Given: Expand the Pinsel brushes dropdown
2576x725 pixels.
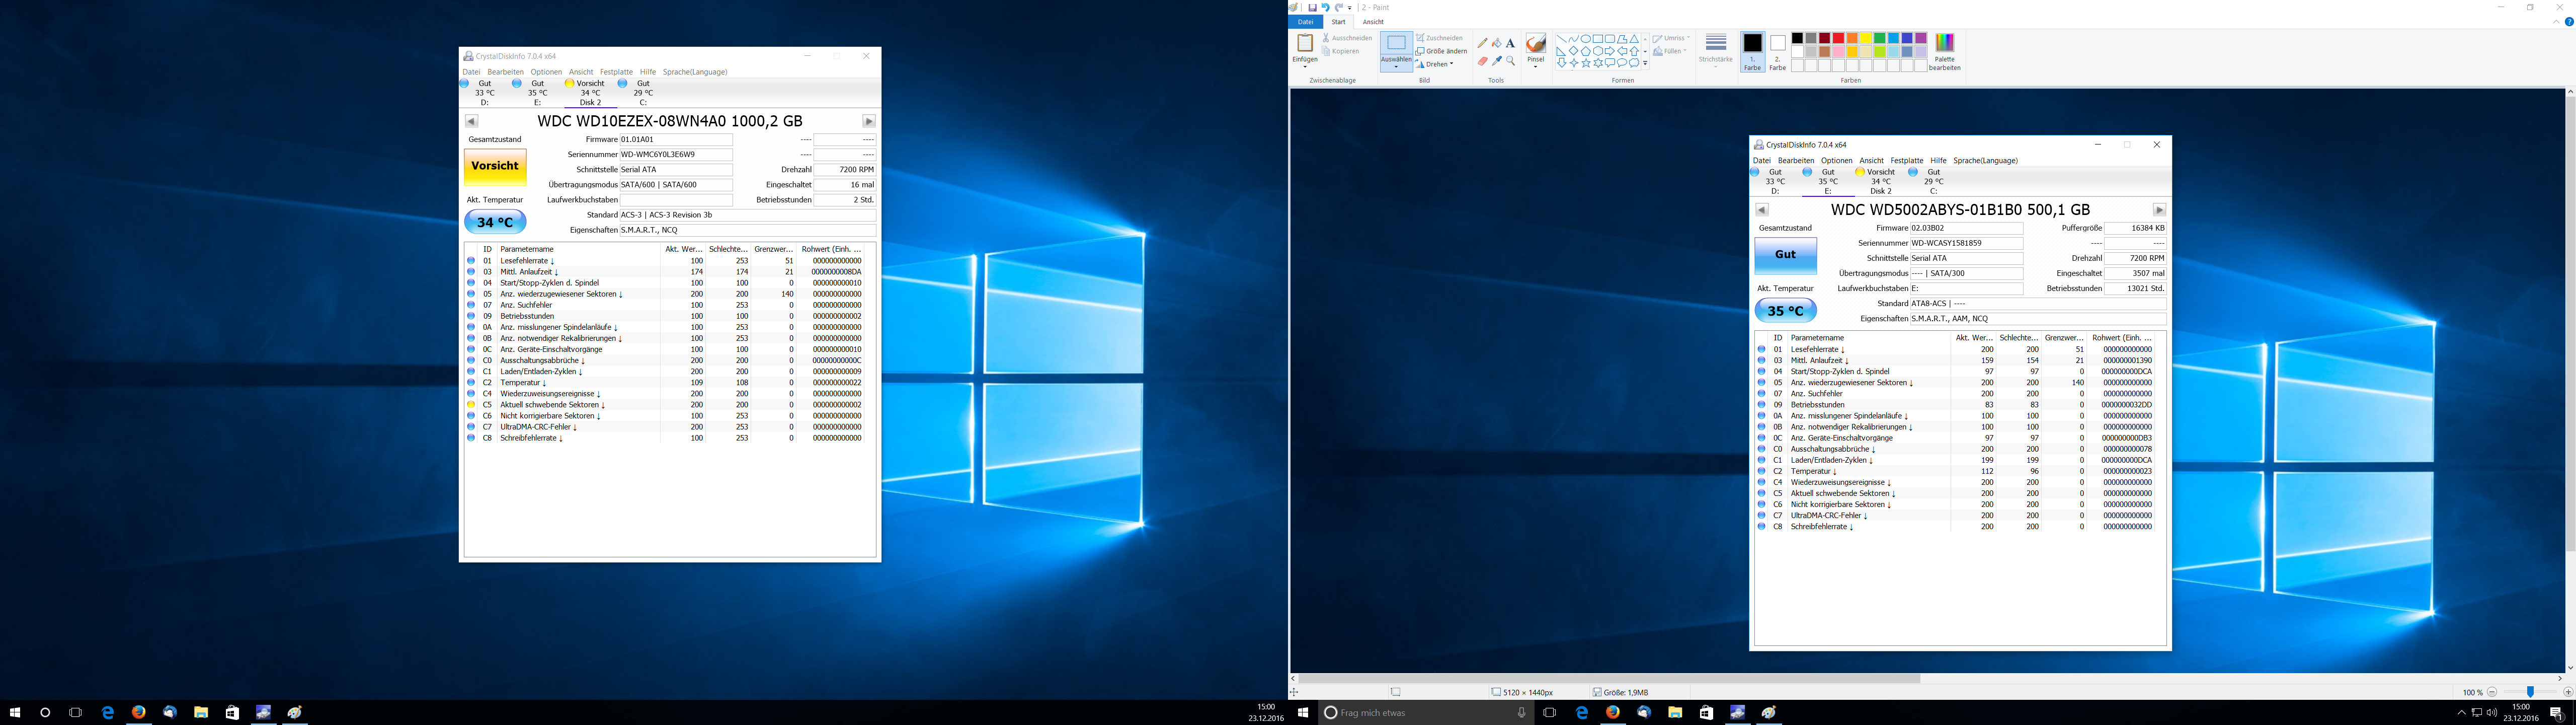Looking at the screenshot, I should (x=1536, y=67).
